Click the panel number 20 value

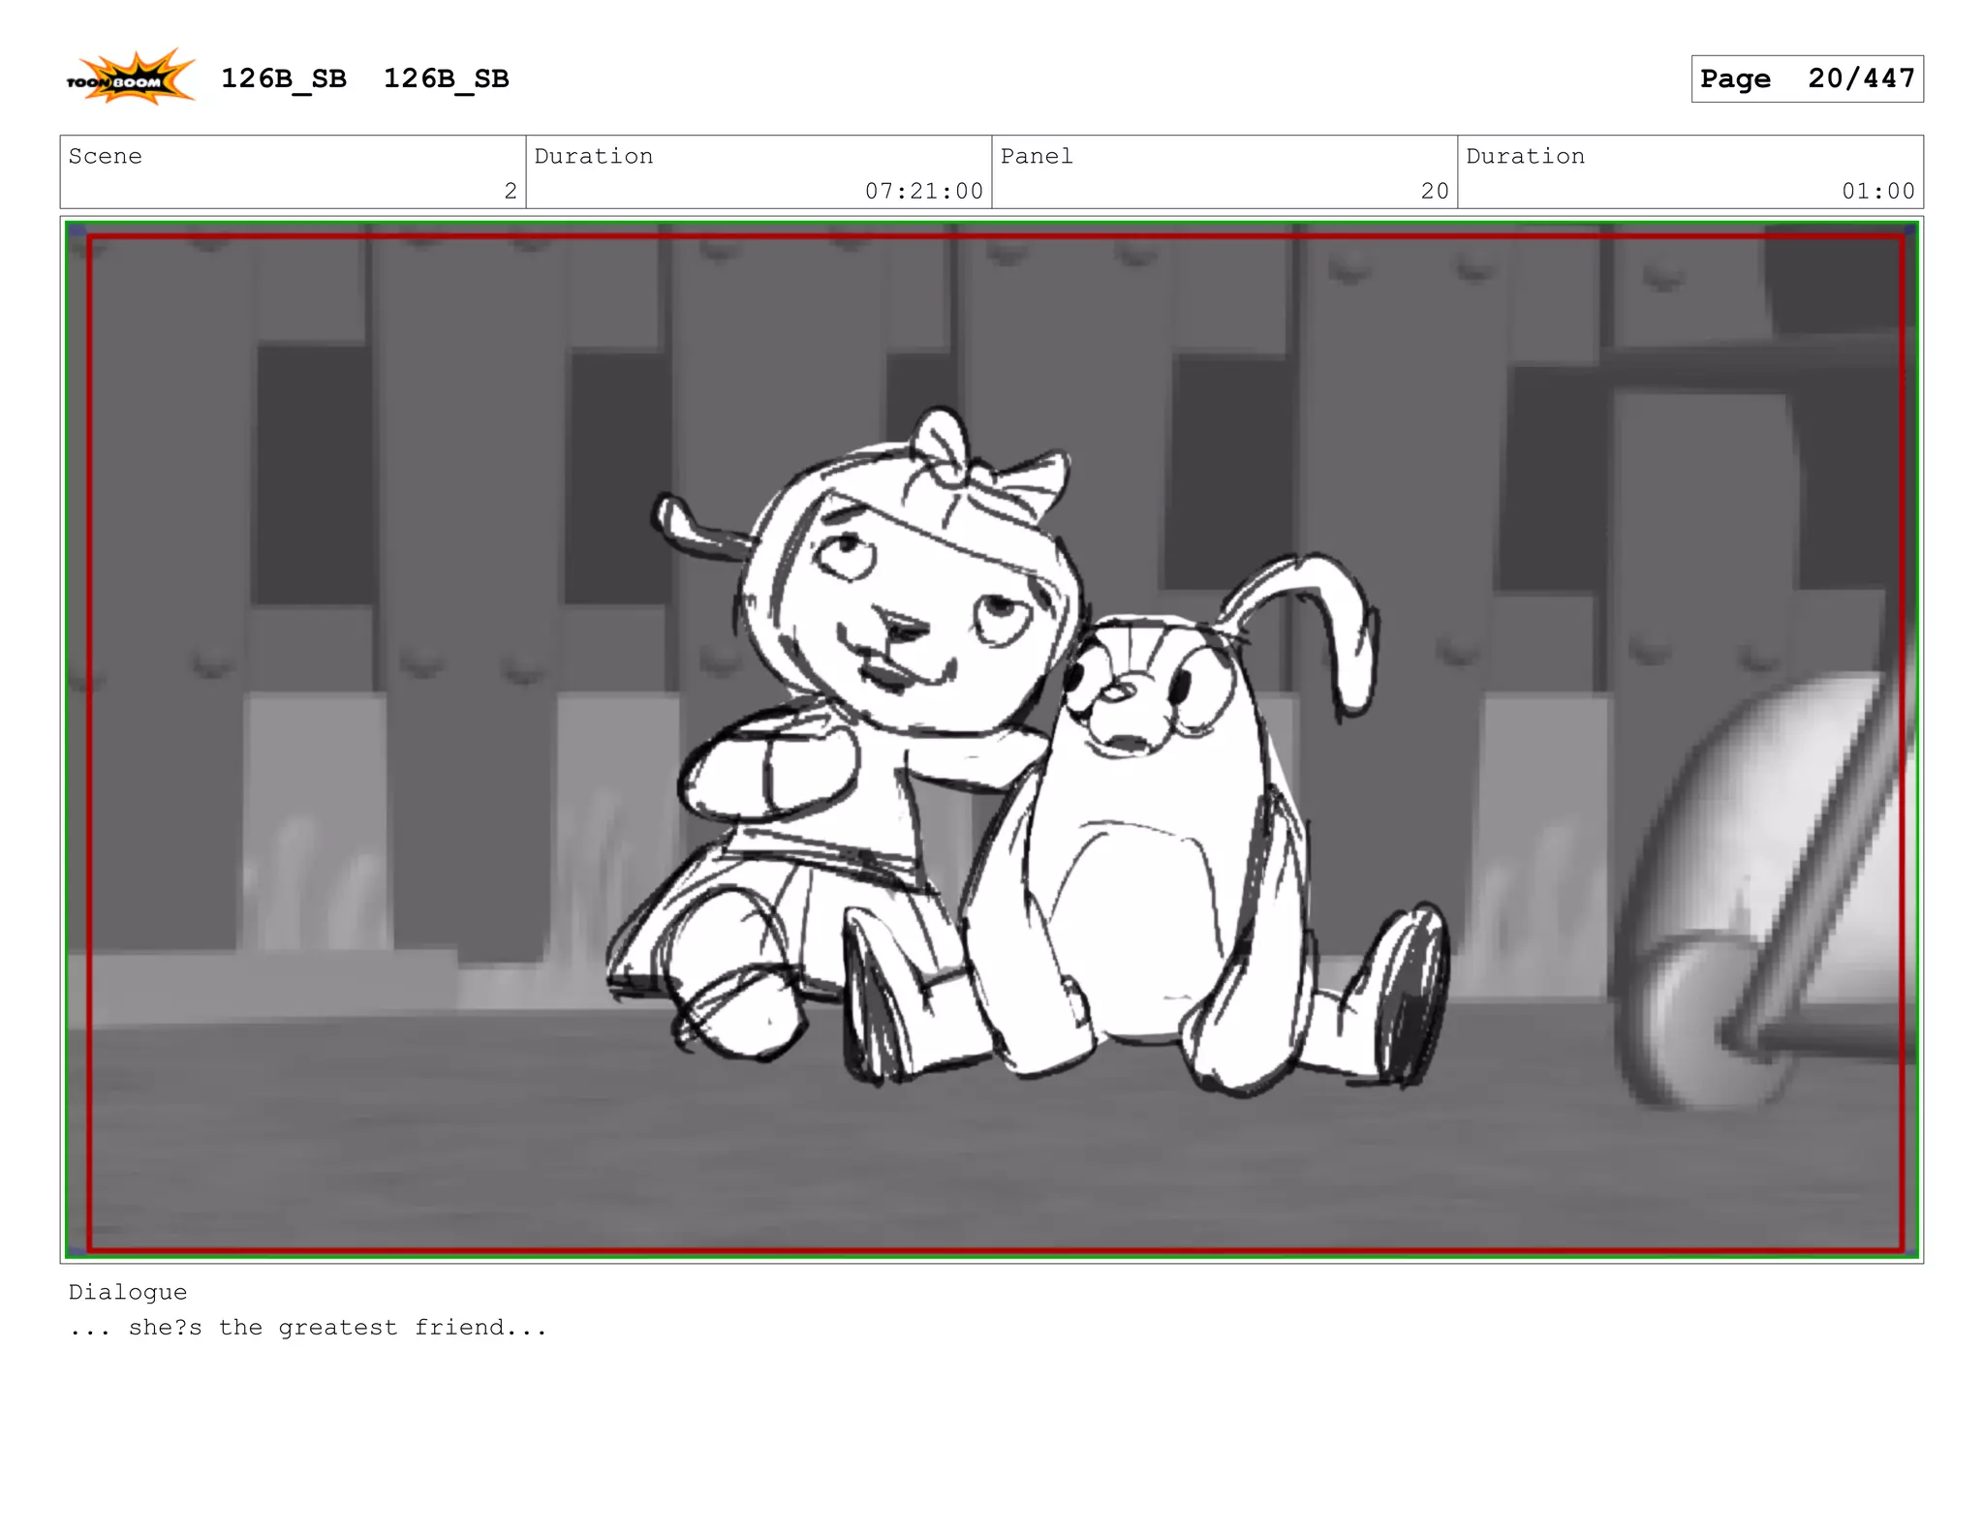tap(1435, 191)
